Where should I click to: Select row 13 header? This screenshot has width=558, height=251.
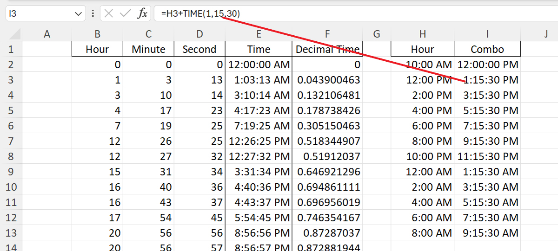[11, 233]
